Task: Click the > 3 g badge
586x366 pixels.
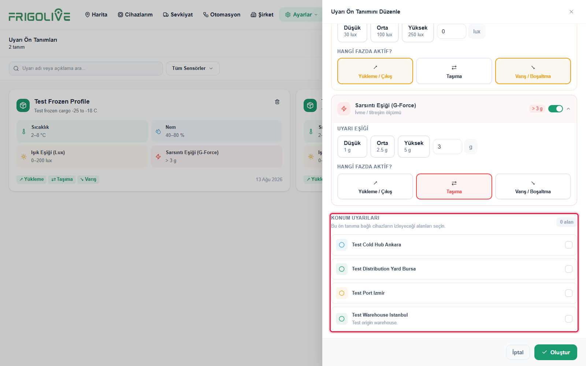Action: pos(537,109)
